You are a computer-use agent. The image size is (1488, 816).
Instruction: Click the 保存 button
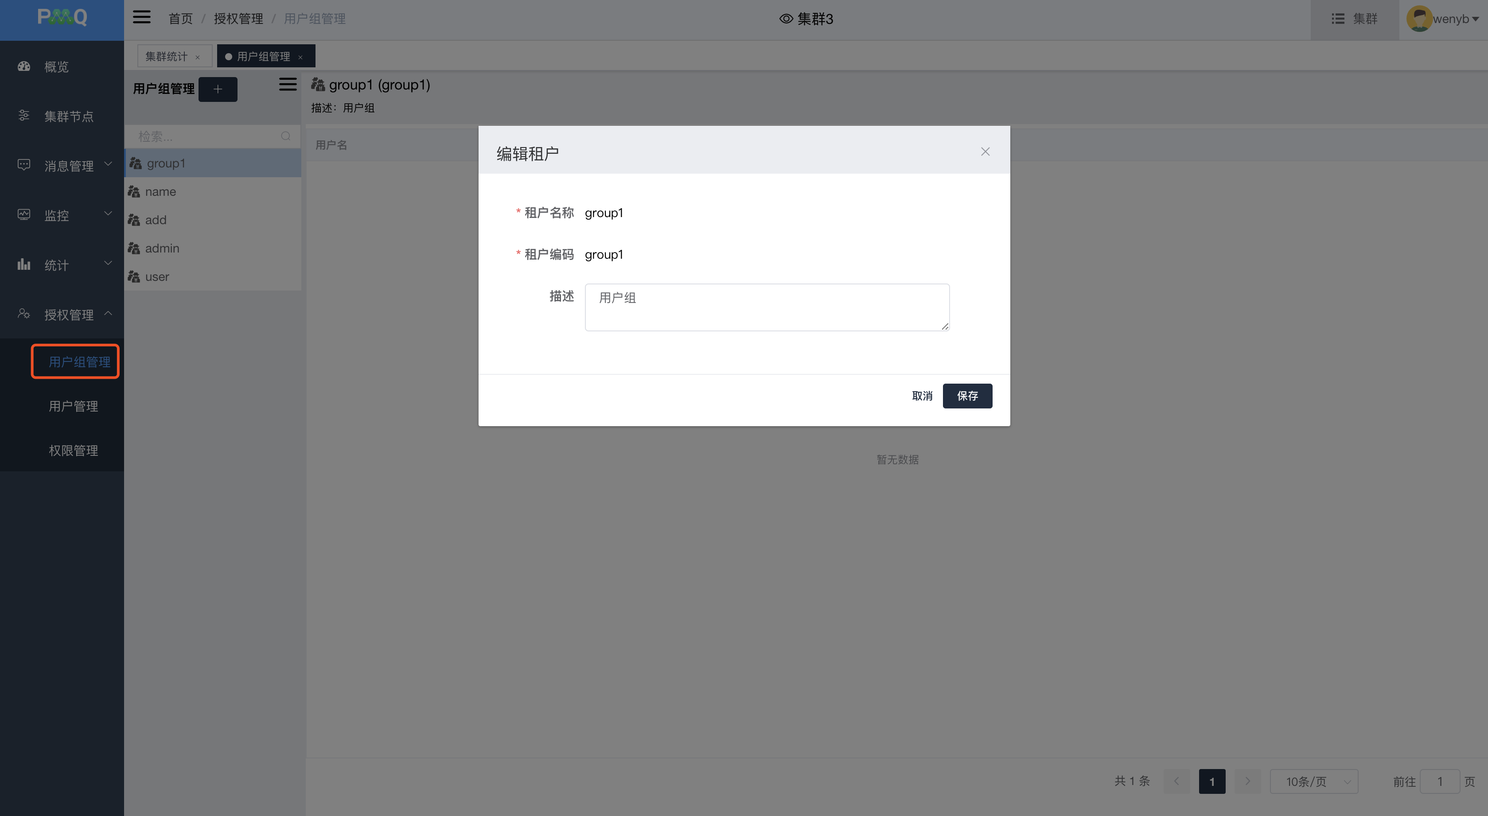967,396
